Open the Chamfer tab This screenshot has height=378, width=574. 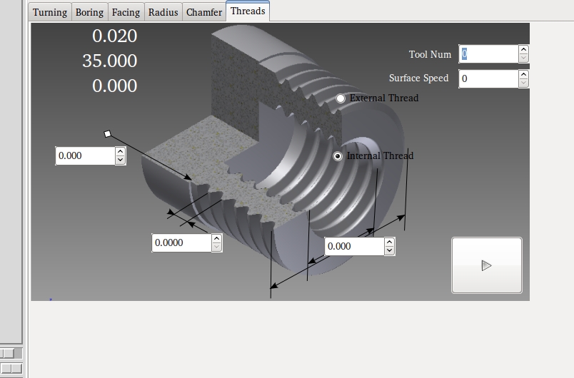pyautogui.click(x=204, y=12)
